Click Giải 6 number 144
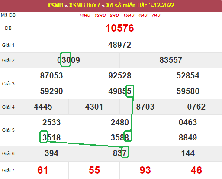The height and width of the screenshot is (179, 222). point(188,153)
